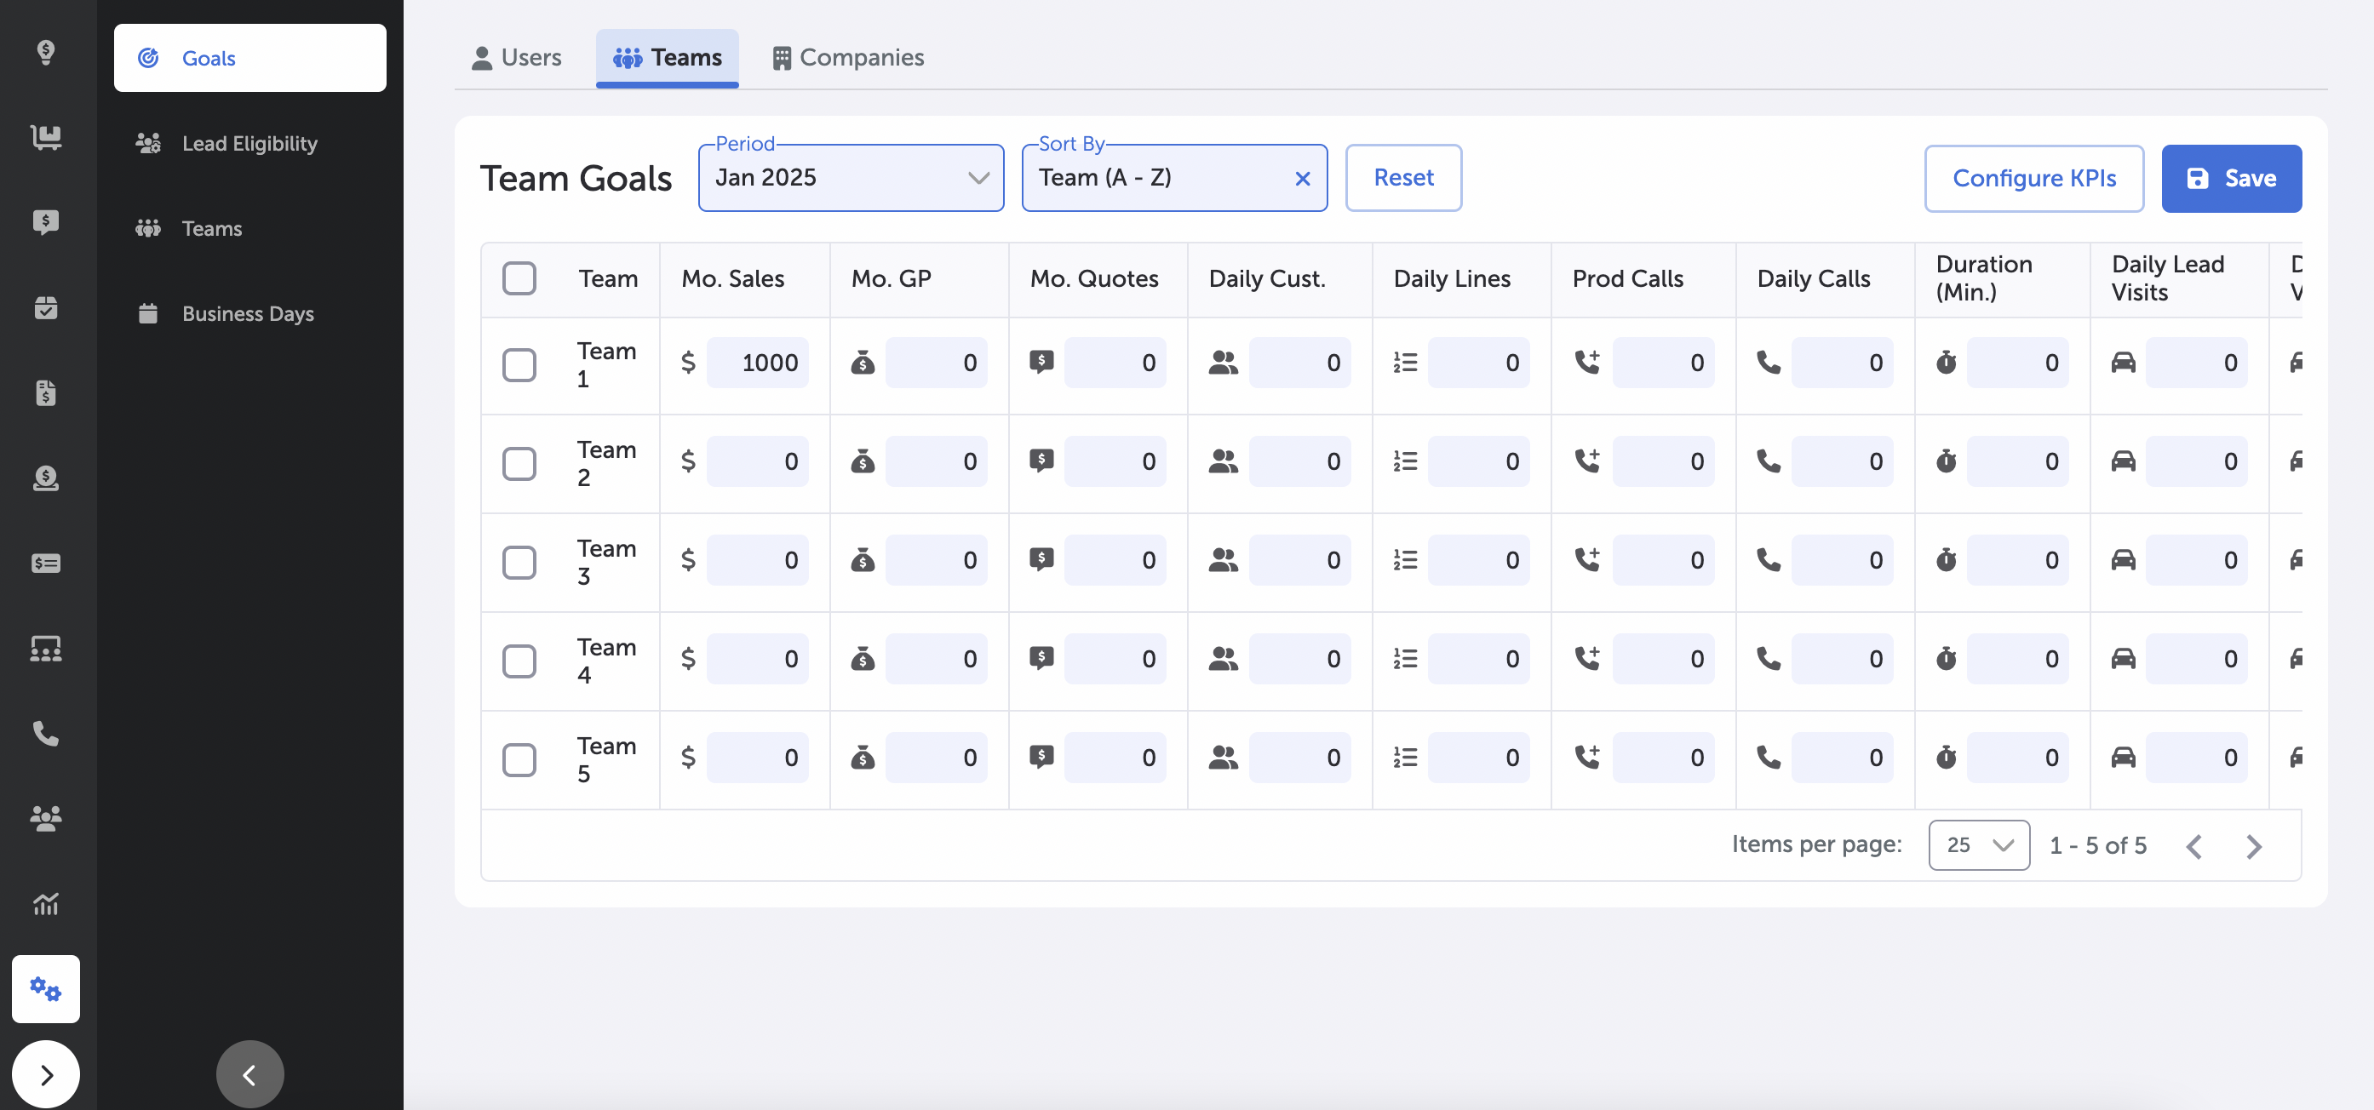Click the Team 5 Daily Lines input field

[1478, 758]
